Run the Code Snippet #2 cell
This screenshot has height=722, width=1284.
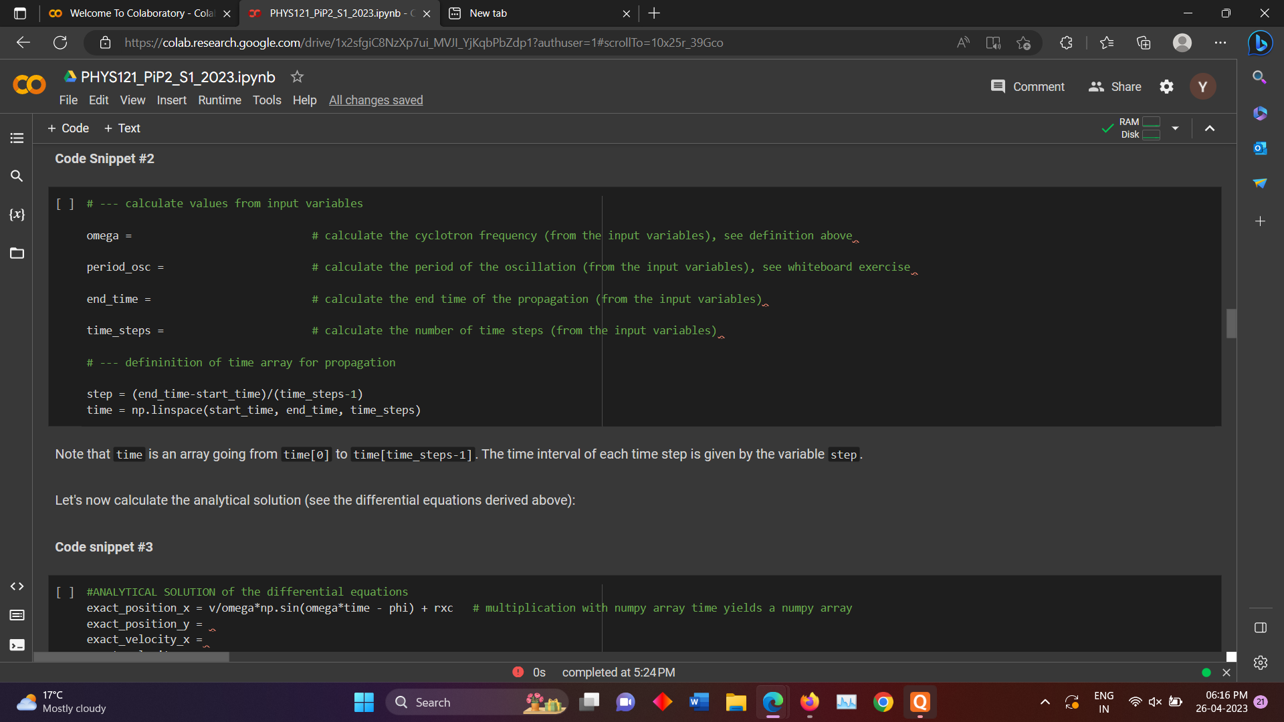65,204
